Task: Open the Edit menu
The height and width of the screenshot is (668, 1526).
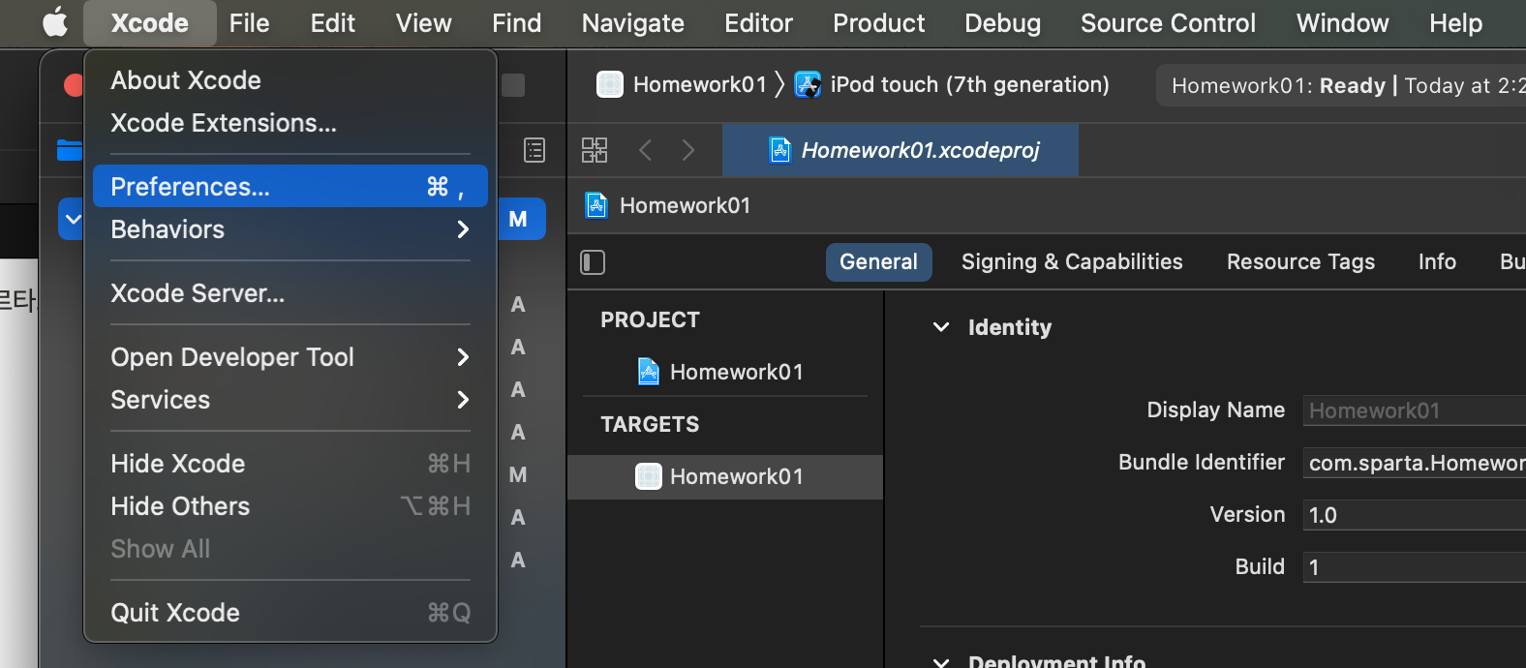Action: [332, 23]
